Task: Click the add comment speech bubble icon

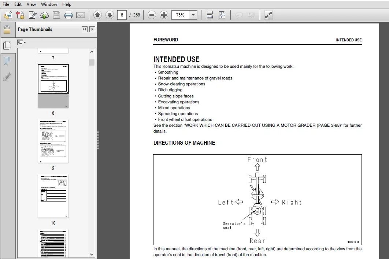Action: click(x=239, y=15)
